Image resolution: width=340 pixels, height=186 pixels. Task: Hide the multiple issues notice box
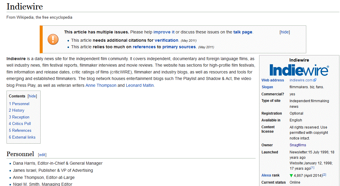(285, 32)
